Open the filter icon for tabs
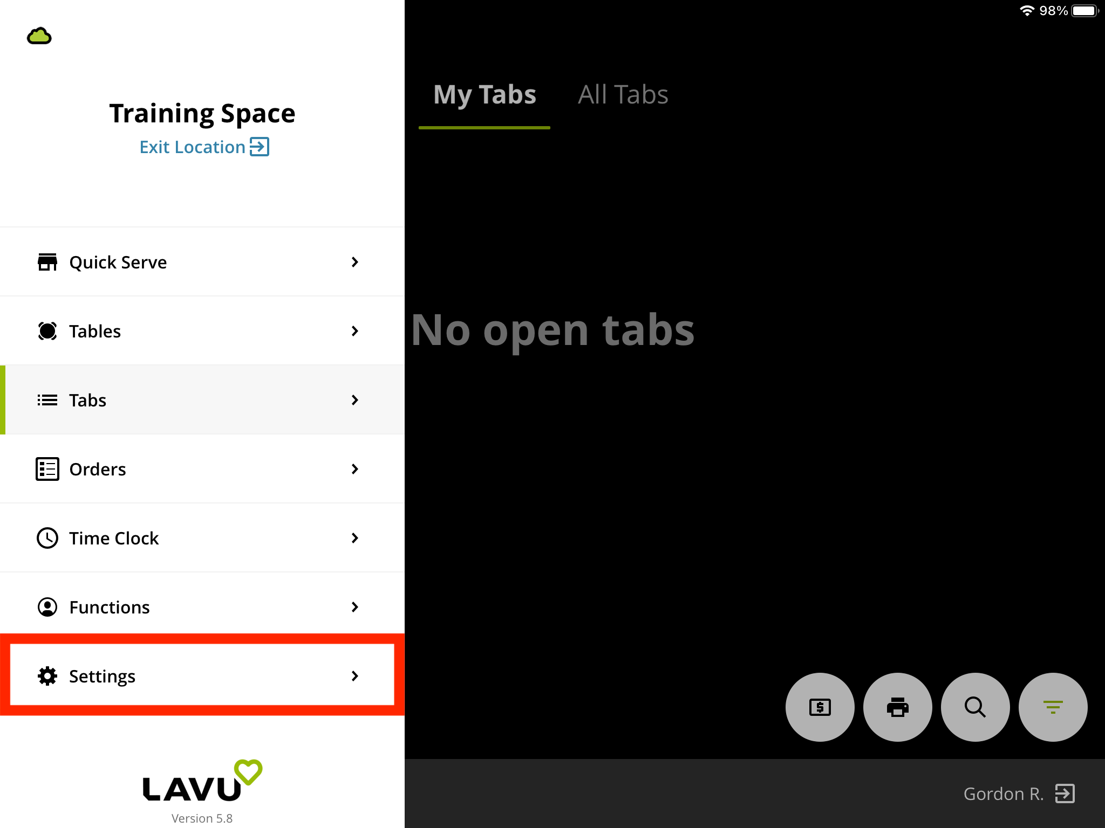Image resolution: width=1105 pixels, height=828 pixels. point(1052,707)
